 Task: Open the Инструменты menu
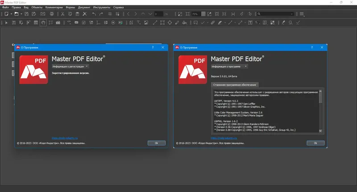pyautogui.click(x=102, y=7)
